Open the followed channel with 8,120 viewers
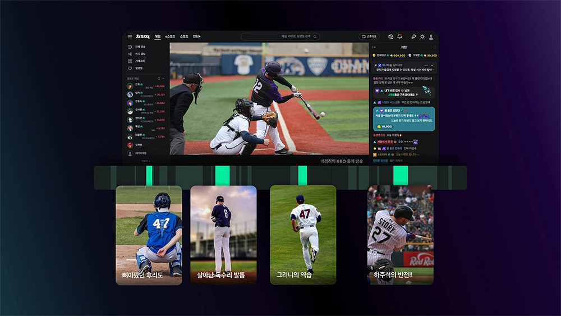 [x=146, y=128]
